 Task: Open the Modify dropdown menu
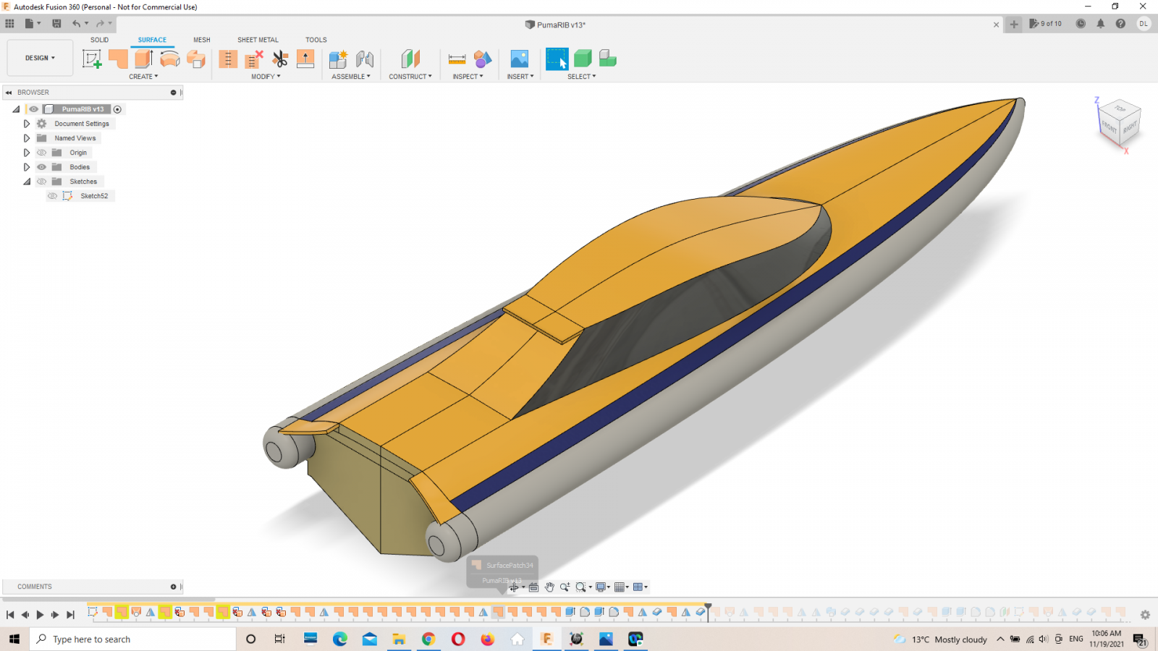point(266,77)
